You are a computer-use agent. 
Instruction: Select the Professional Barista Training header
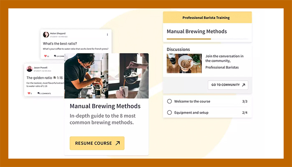click(207, 18)
